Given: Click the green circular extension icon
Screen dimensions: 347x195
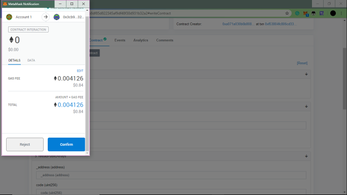Looking at the screenshot, I should [x=297, y=13].
